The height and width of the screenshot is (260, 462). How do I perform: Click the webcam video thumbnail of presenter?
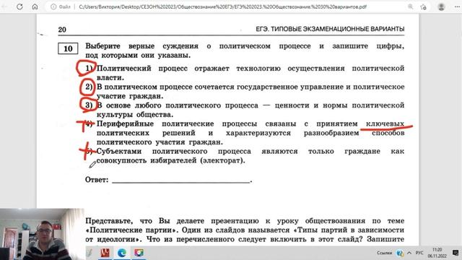[42, 234]
